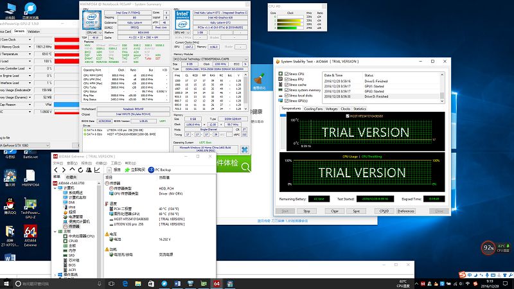The width and height of the screenshot is (514, 289).
Task: Click the up-level arrow in AIDA64 toolbar
Action: click(72, 170)
